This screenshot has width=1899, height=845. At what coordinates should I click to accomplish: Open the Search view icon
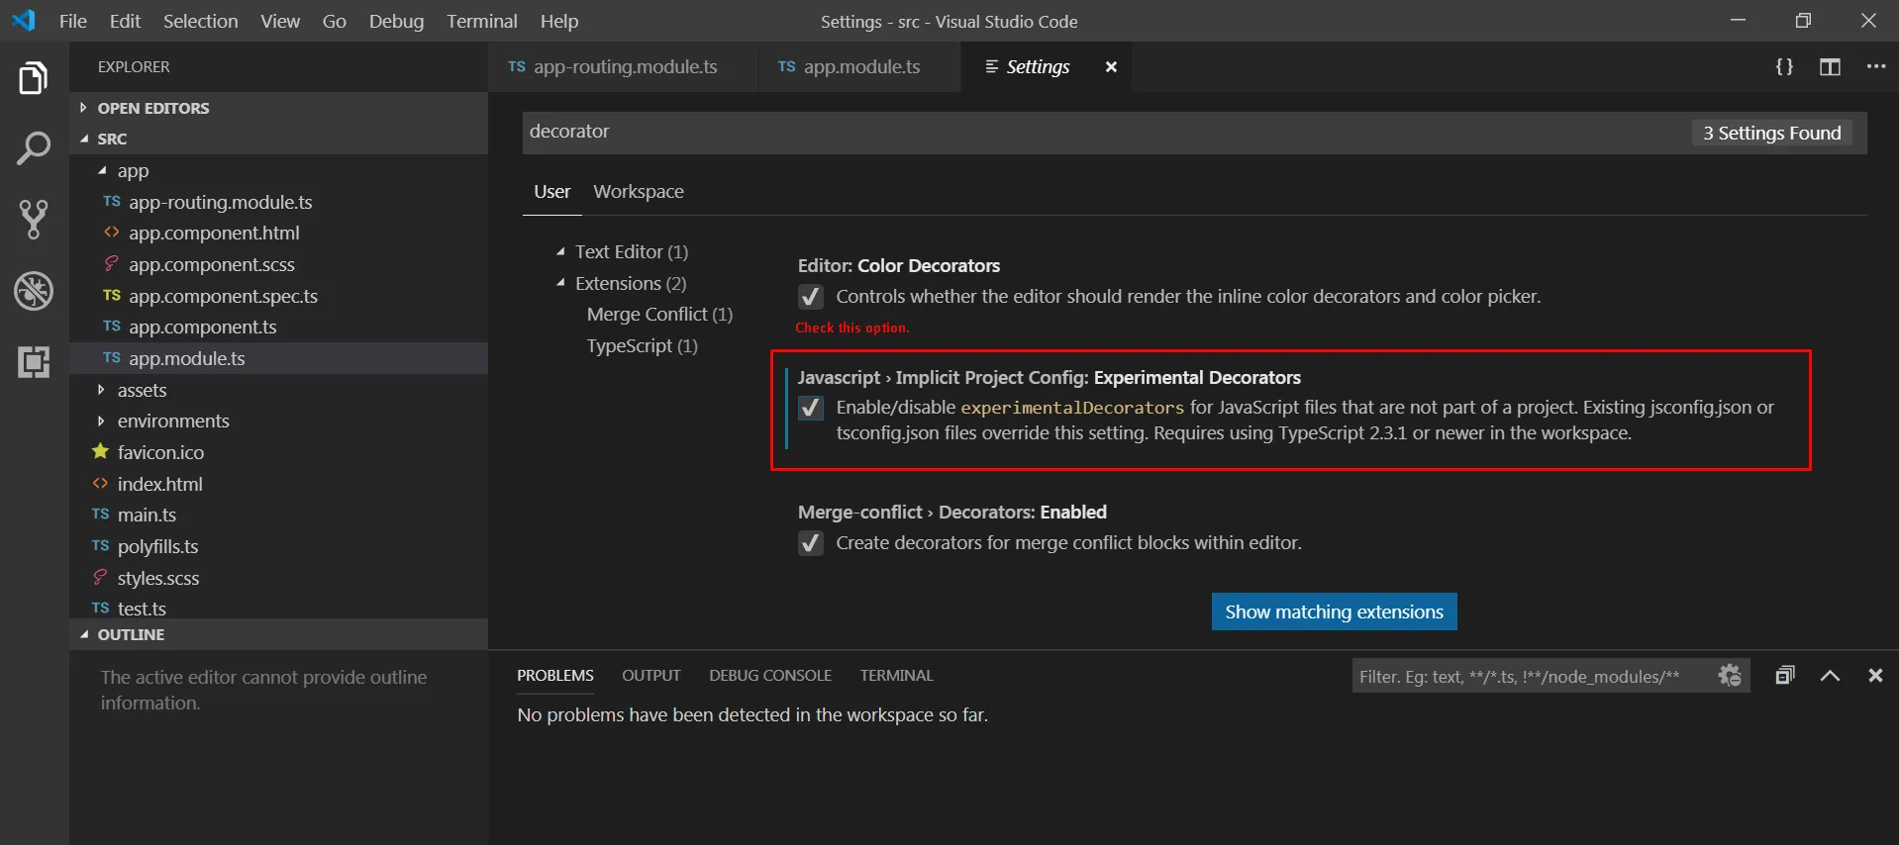coord(34,149)
